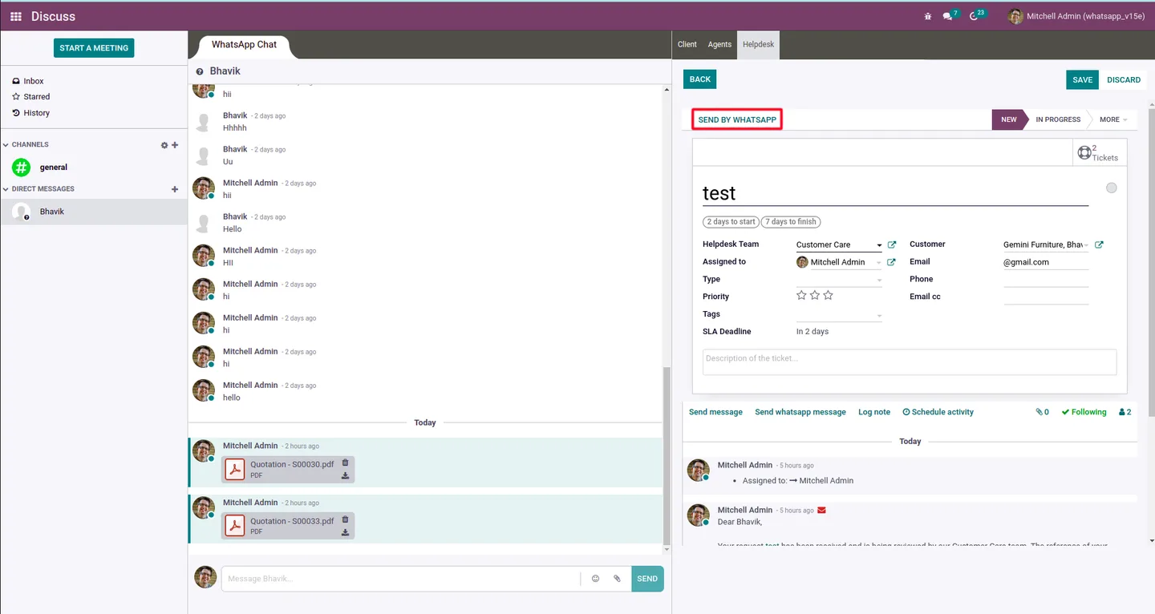Add a new channel with plus icon
Screen dimensions: 1155x614
[x=175, y=145]
